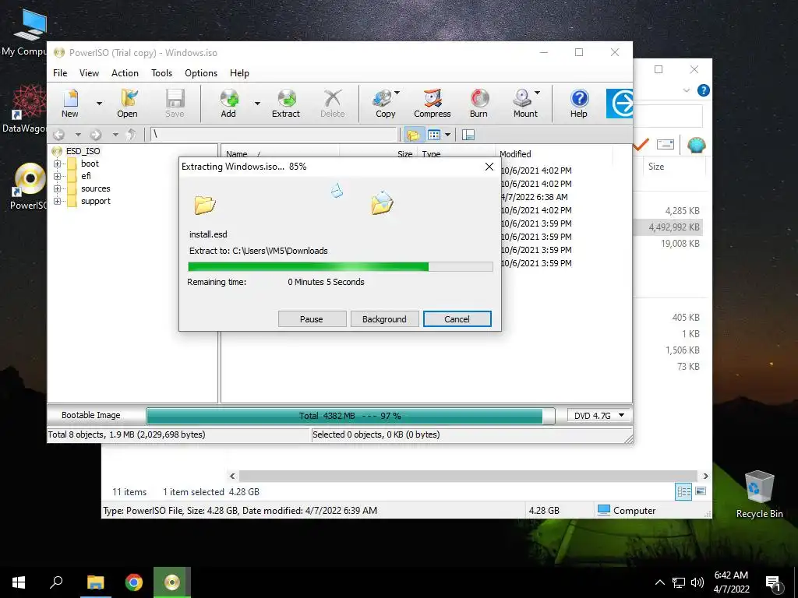Click the Total 4382 MB capacity bar
The image size is (798, 598).
(x=350, y=416)
